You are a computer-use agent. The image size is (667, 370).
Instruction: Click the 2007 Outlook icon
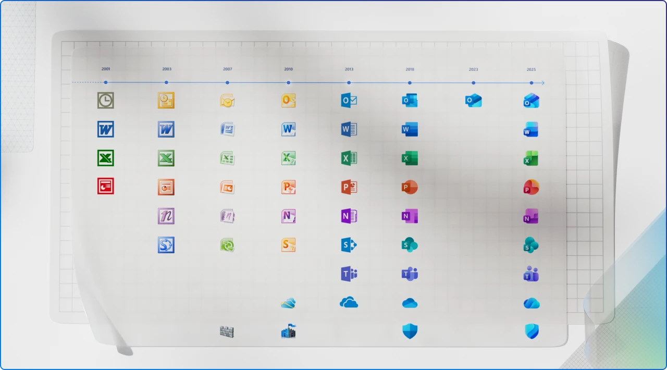[x=227, y=101]
